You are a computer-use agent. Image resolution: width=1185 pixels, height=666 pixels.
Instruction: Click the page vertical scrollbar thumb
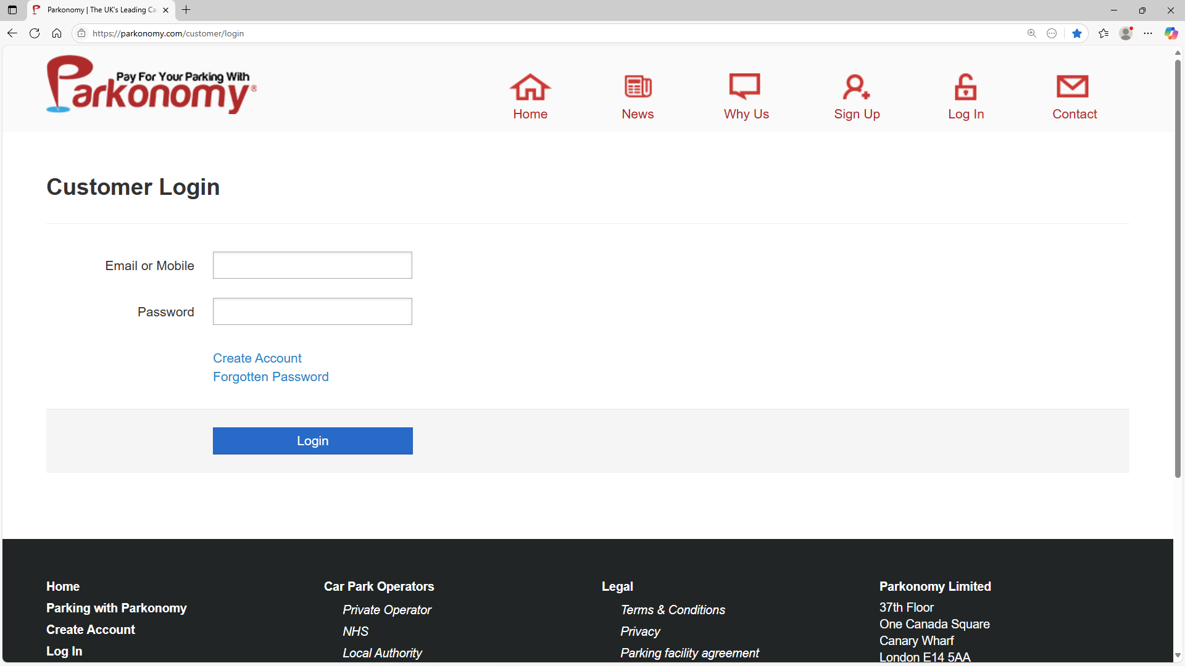(x=1178, y=268)
